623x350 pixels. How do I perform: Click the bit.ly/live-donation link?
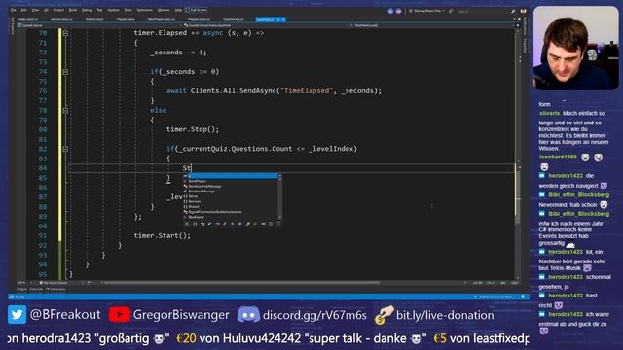click(445, 315)
